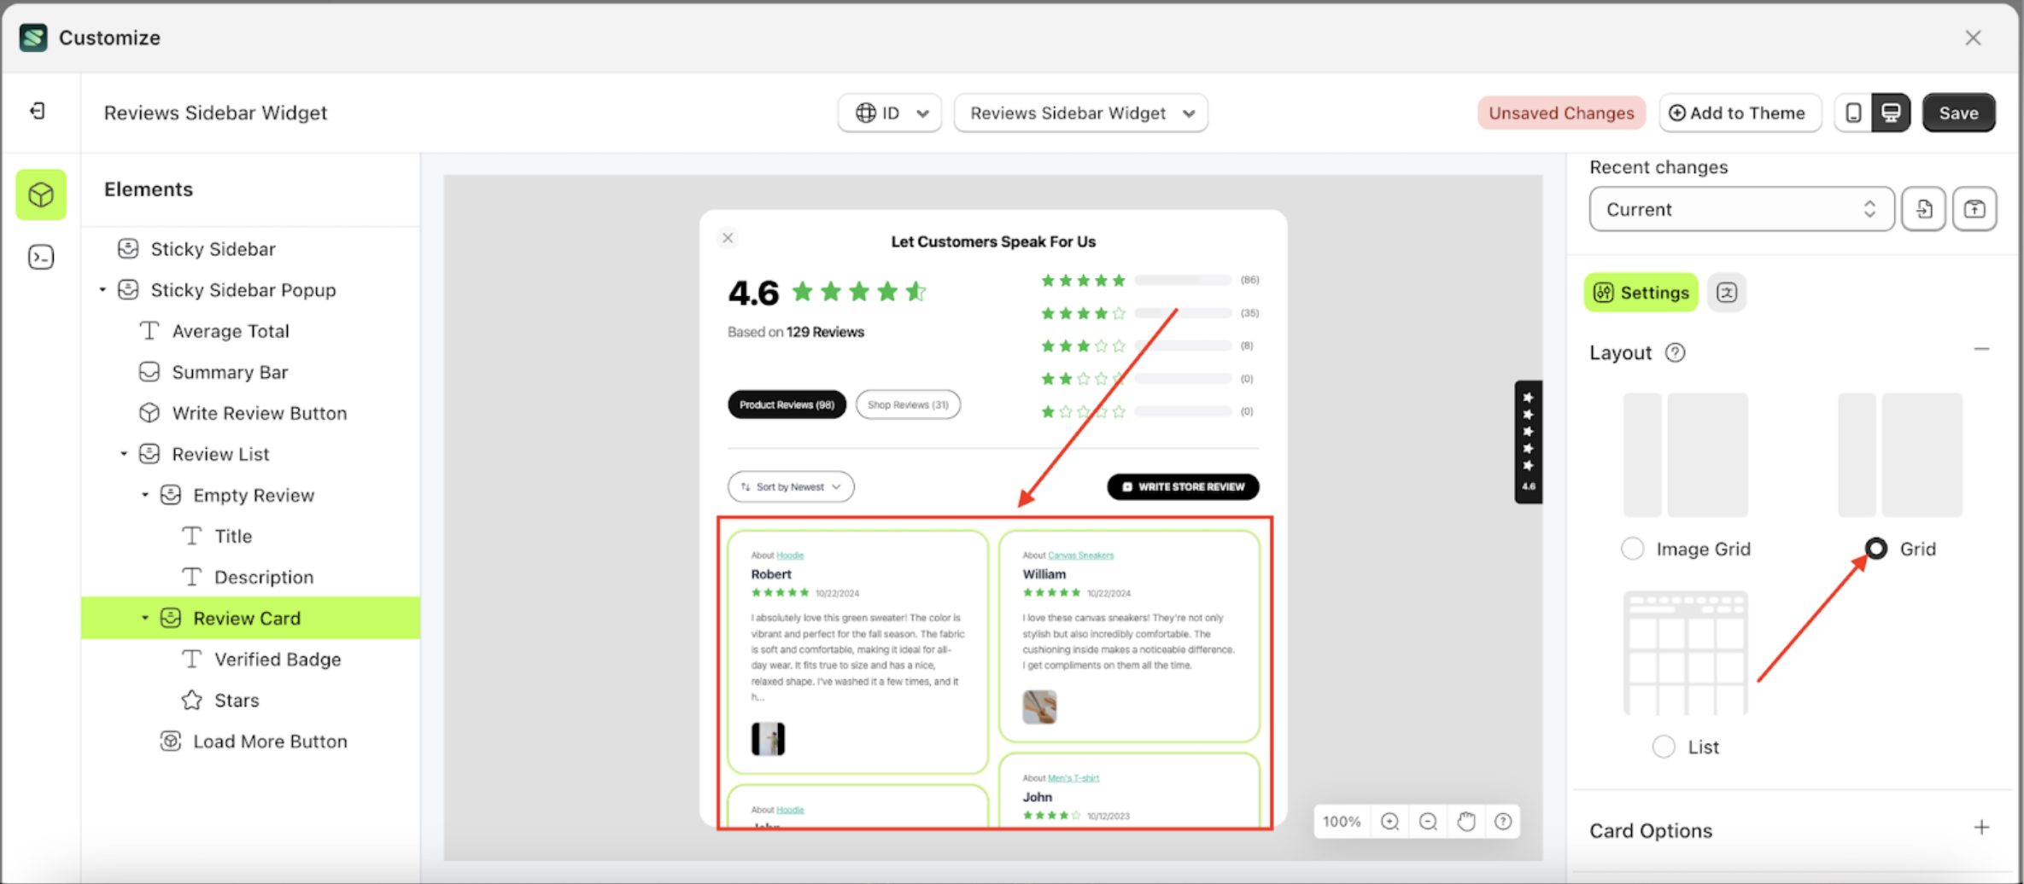Select Load More Button in Elements tree

(x=270, y=741)
